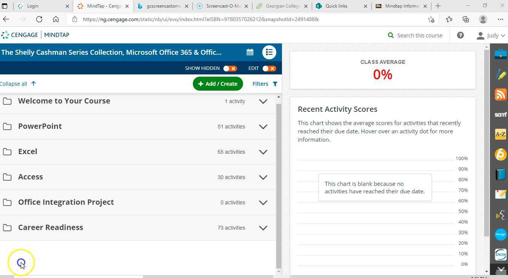Open the notes app in the right sidebar
The height and width of the screenshot is (278, 508).
point(500,194)
